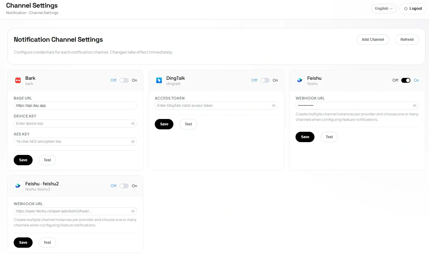Disable the Feishu channel toggle

pyautogui.click(x=406, y=80)
